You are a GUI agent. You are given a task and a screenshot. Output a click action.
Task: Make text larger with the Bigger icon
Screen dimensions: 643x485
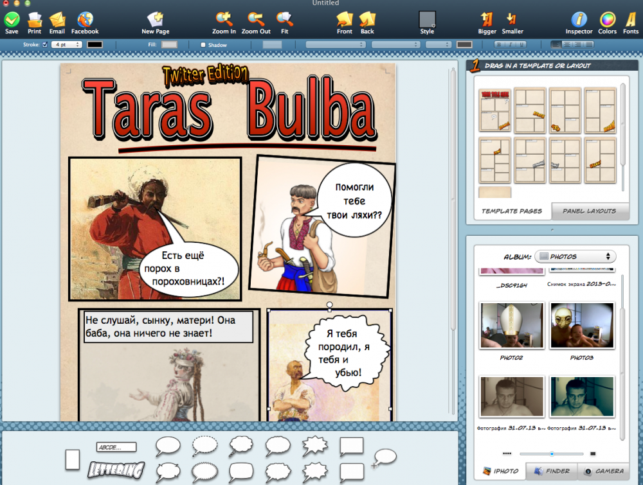tap(487, 19)
